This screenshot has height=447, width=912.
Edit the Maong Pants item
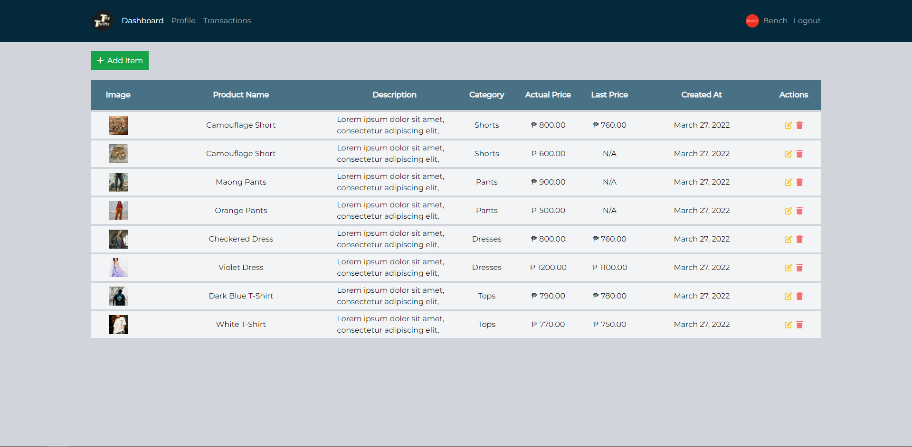tap(788, 182)
